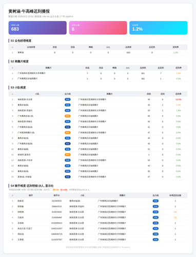This screenshot has width=196, height=257.
Task: Click the green 1.2% in the S1 table row
Action: pyautogui.click(x=175, y=52)
